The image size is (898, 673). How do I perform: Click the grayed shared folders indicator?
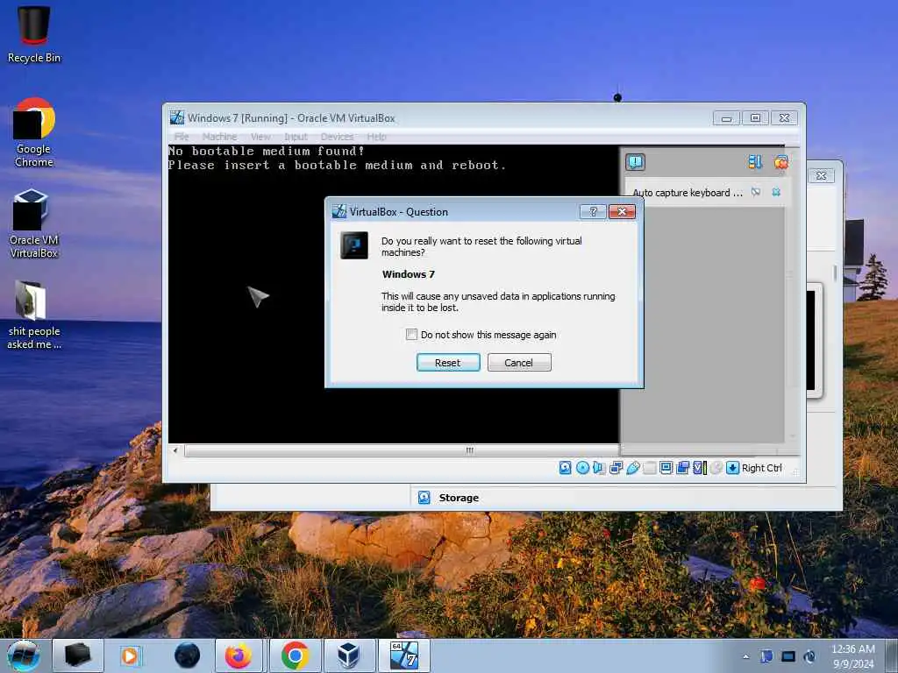click(650, 468)
